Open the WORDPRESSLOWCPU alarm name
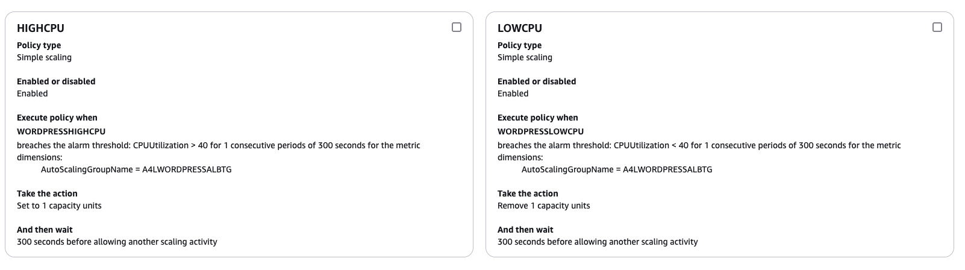Screen dimensions: 965x270 point(540,131)
